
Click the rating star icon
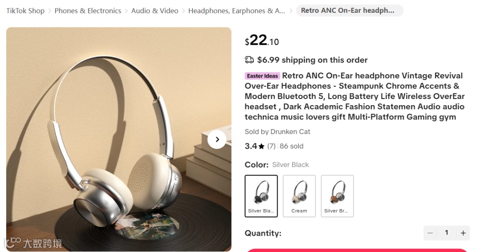click(261, 146)
